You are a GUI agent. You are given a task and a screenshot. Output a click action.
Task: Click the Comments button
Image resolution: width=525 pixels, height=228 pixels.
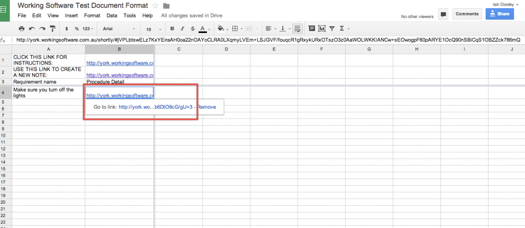[467, 14]
